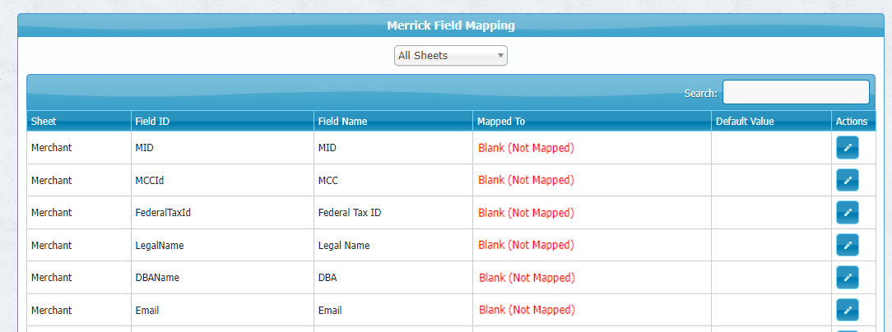This screenshot has width=892, height=332.
Task: Edit the DBAName field mapping
Action: click(x=847, y=278)
